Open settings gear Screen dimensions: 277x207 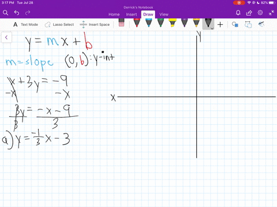[x=260, y=13]
